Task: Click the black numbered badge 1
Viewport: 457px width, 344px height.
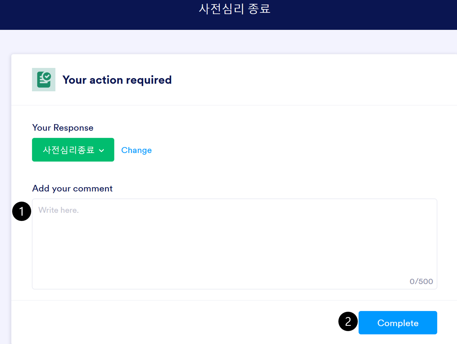Action: pos(21,211)
